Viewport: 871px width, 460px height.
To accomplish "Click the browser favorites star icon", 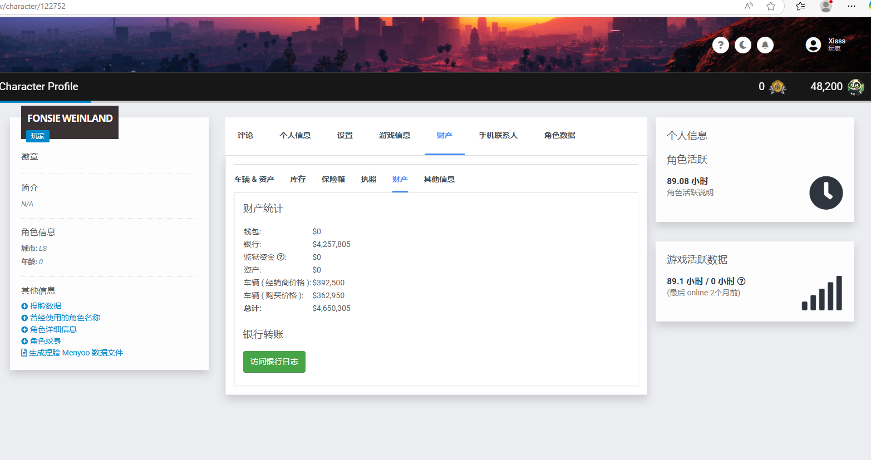I will [771, 6].
